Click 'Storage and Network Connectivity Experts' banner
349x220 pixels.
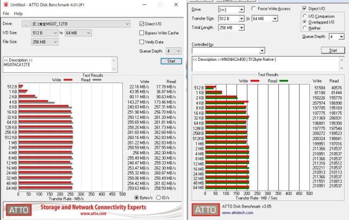pyautogui.click(x=94, y=207)
